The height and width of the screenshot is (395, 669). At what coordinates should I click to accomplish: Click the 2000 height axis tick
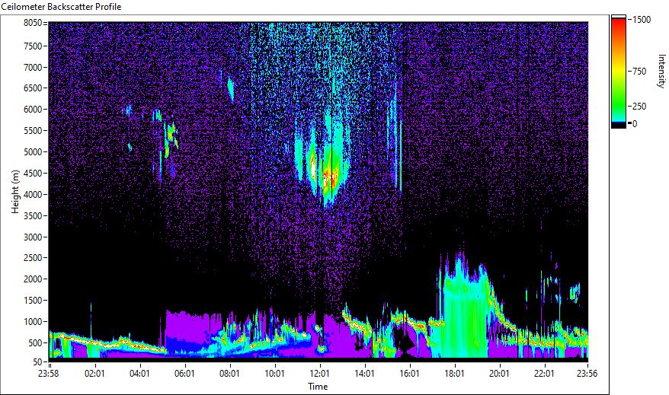coord(33,279)
